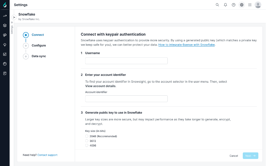
Task: Click the collapse panel arrow button
Action: click(x=14, y=17)
